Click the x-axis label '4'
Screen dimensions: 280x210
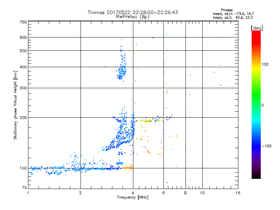(x=133, y=193)
